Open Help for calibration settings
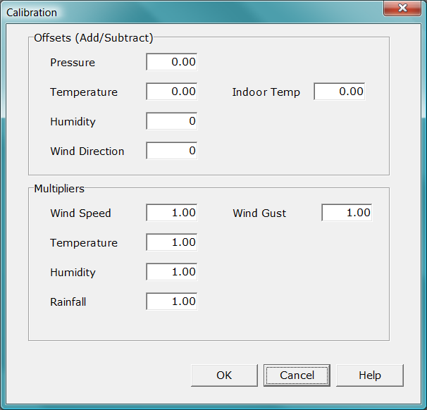 (369, 375)
